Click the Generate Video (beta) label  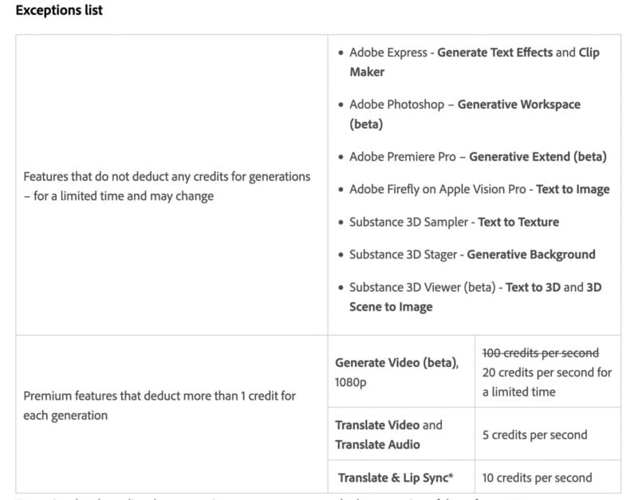(396, 363)
